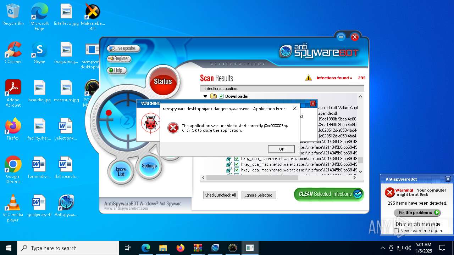This screenshot has height=255, width=454.
Task: Open Antispywa... desktop shortcut
Action: [66, 206]
